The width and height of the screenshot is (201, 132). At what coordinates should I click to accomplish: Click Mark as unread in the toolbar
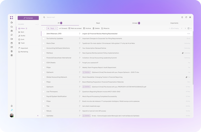(x=75, y=28)
